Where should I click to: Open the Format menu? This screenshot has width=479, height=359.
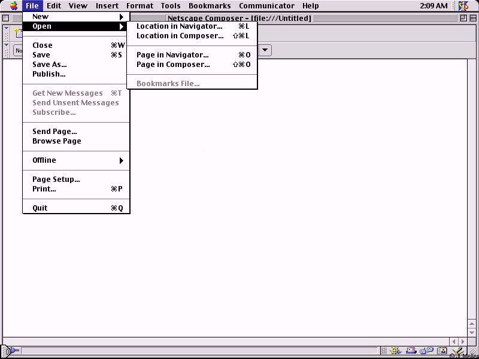click(x=140, y=6)
